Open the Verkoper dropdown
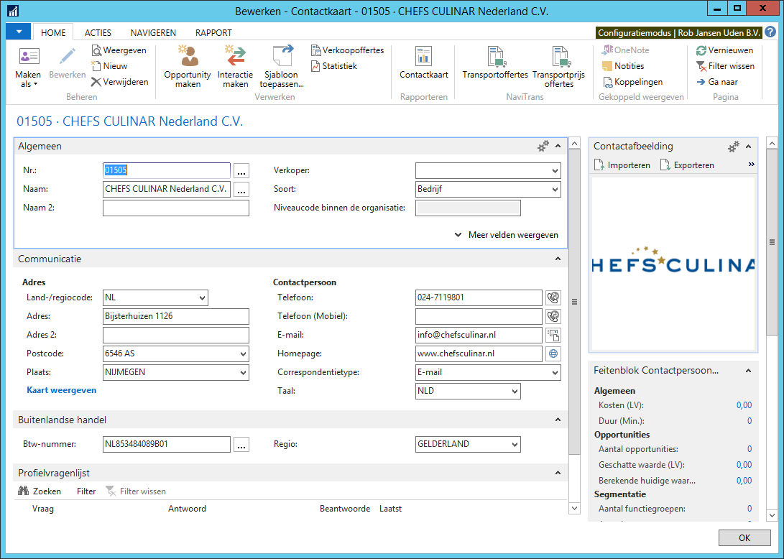This screenshot has height=559, width=784. pyautogui.click(x=555, y=171)
